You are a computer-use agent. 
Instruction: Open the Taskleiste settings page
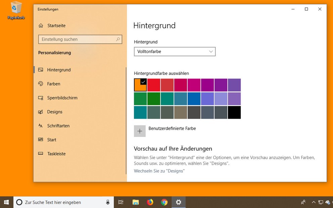(57, 154)
